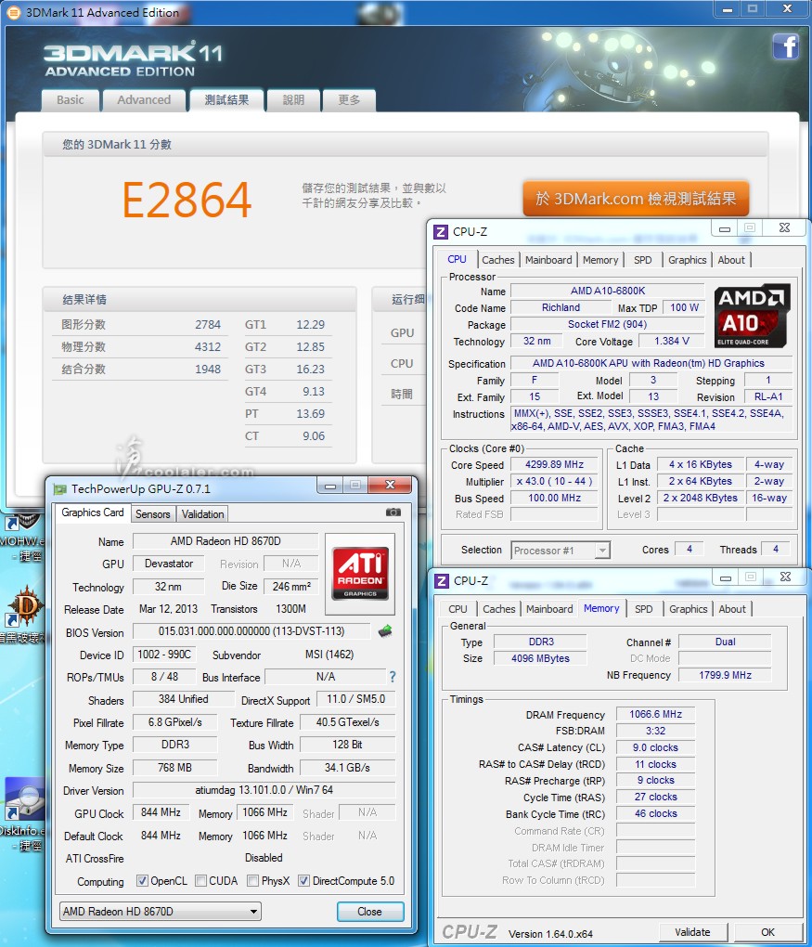Open the Diablo desktop shortcut icon
Viewport: 812px width, 947px height.
click(x=24, y=605)
